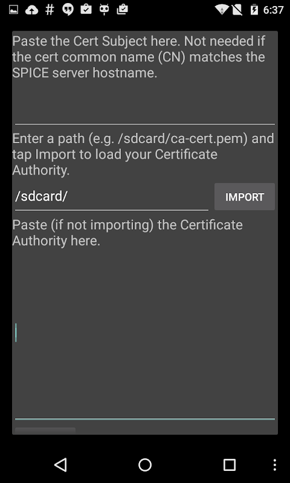Tap the IMPORT button
Screen dimensions: 290x483
(x=245, y=197)
